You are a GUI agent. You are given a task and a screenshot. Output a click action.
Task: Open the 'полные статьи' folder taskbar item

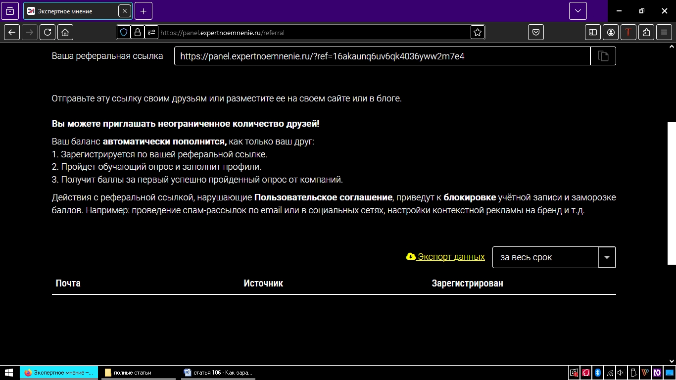[x=139, y=373]
